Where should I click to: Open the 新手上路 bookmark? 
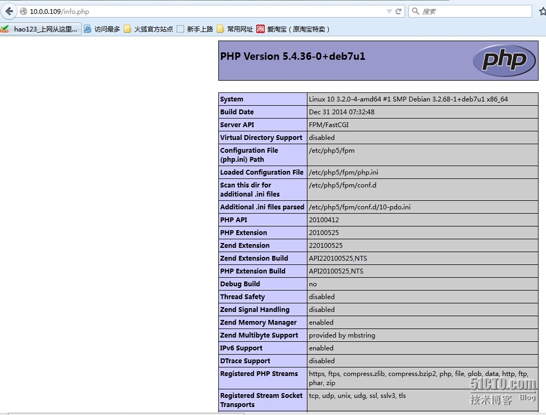pos(195,29)
